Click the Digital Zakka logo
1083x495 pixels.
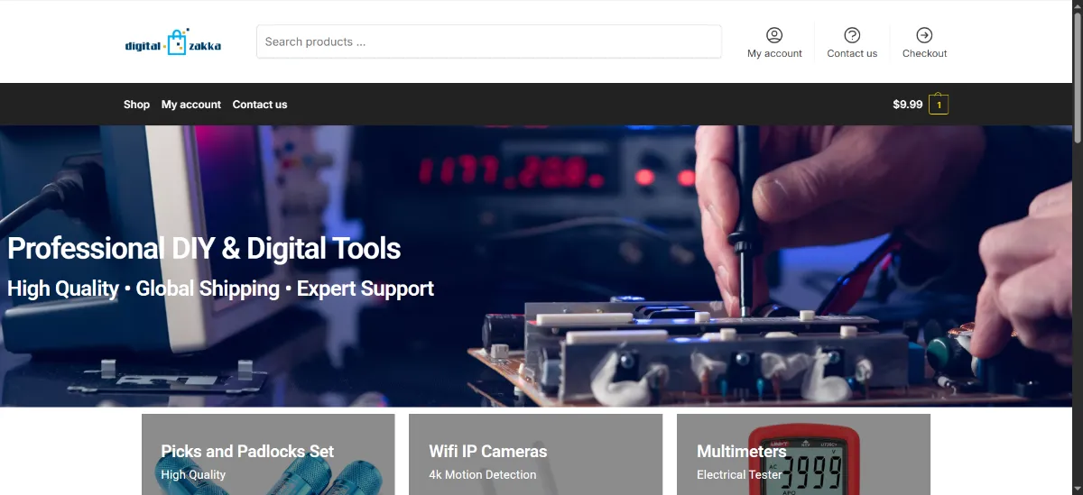click(x=173, y=41)
